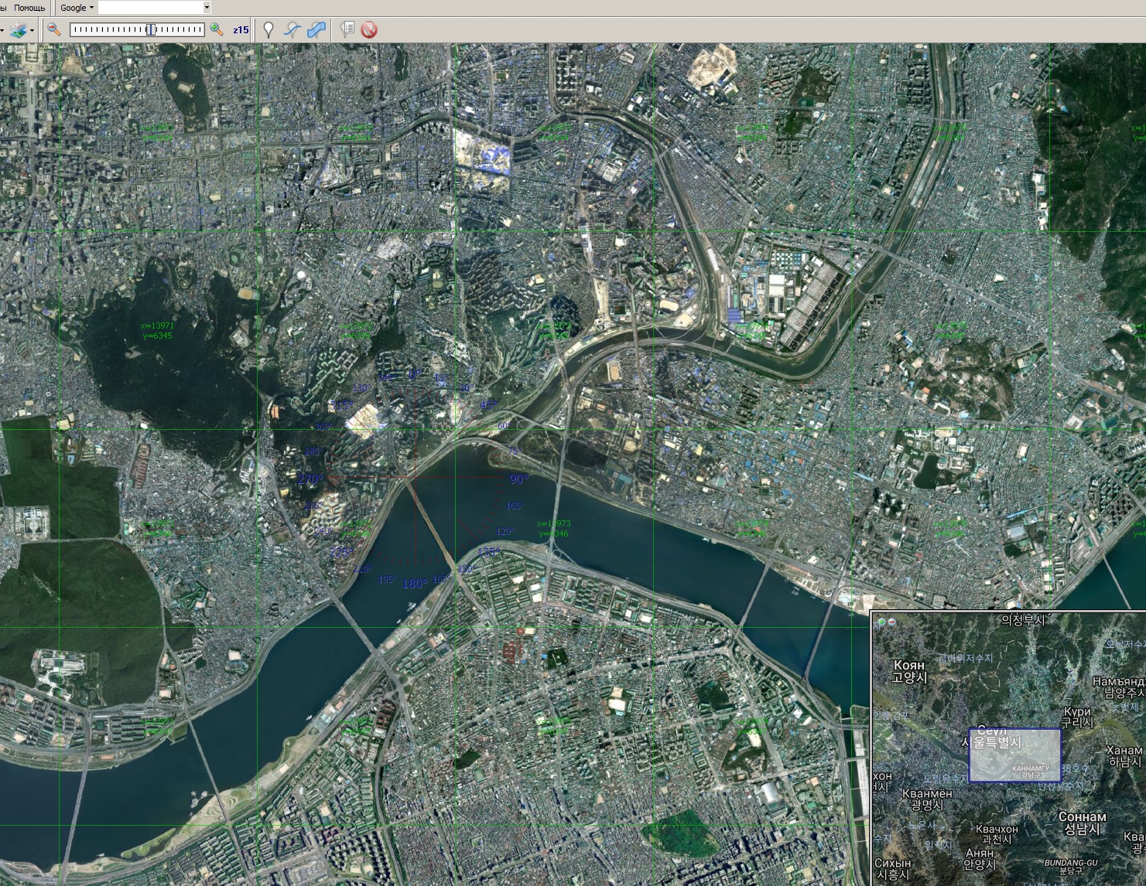
Task: Click into the search input field
Action: [x=149, y=8]
